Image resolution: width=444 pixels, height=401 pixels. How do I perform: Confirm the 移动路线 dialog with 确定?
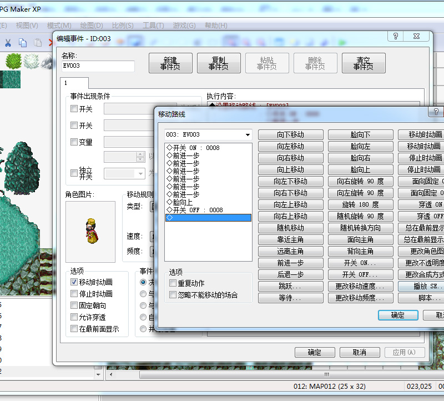pos(398,315)
